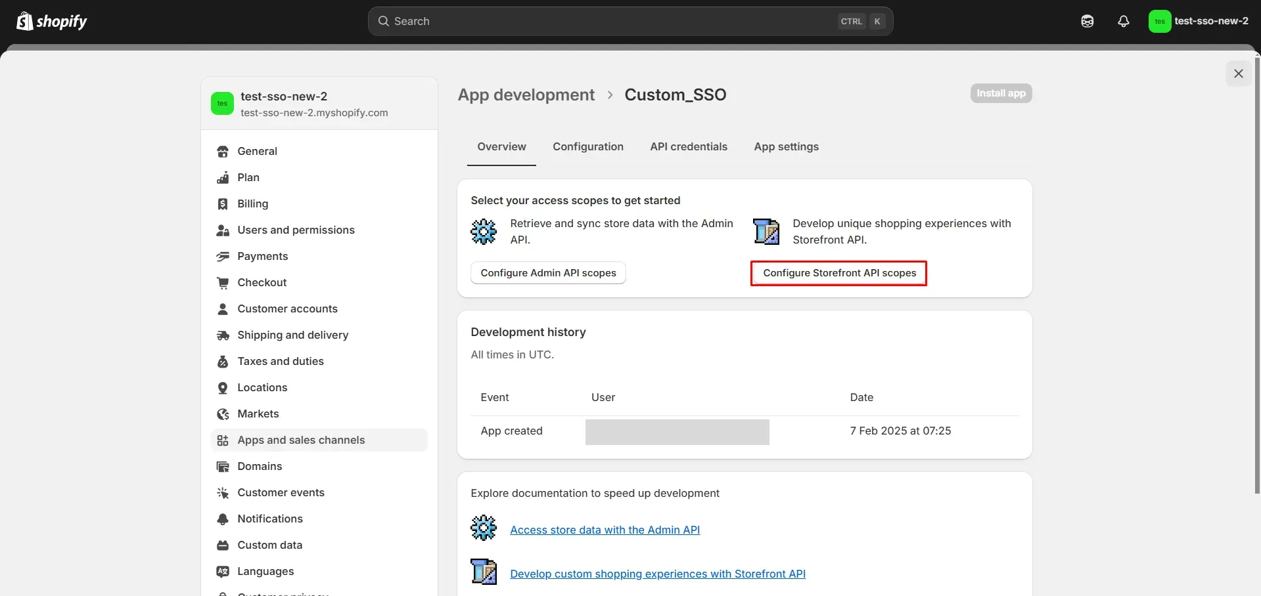Focus the top Search field

630,21
